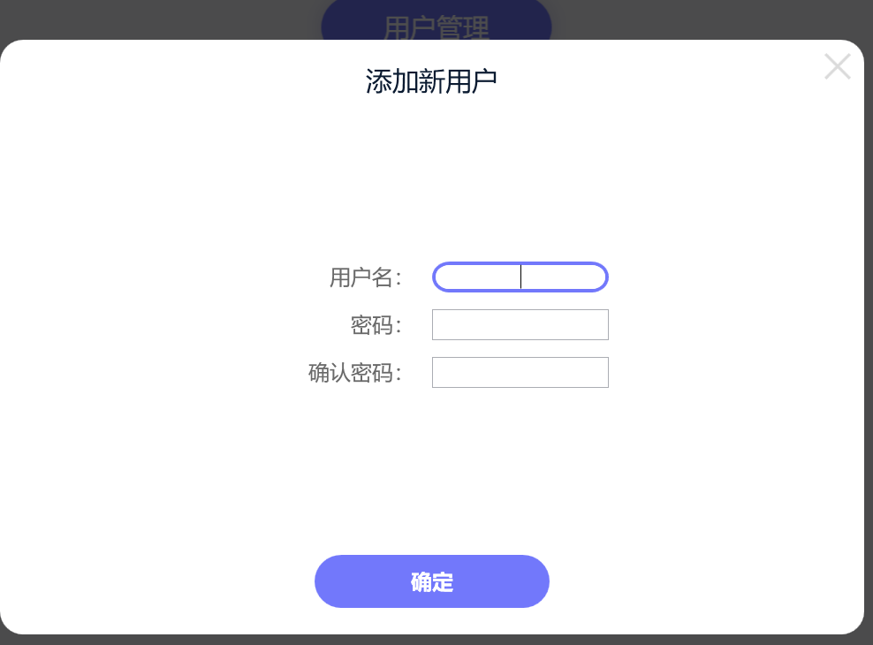Confirm by clicking the 确定 button
Image resolution: width=873 pixels, height=645 pixels.
[x=432, y=581]
